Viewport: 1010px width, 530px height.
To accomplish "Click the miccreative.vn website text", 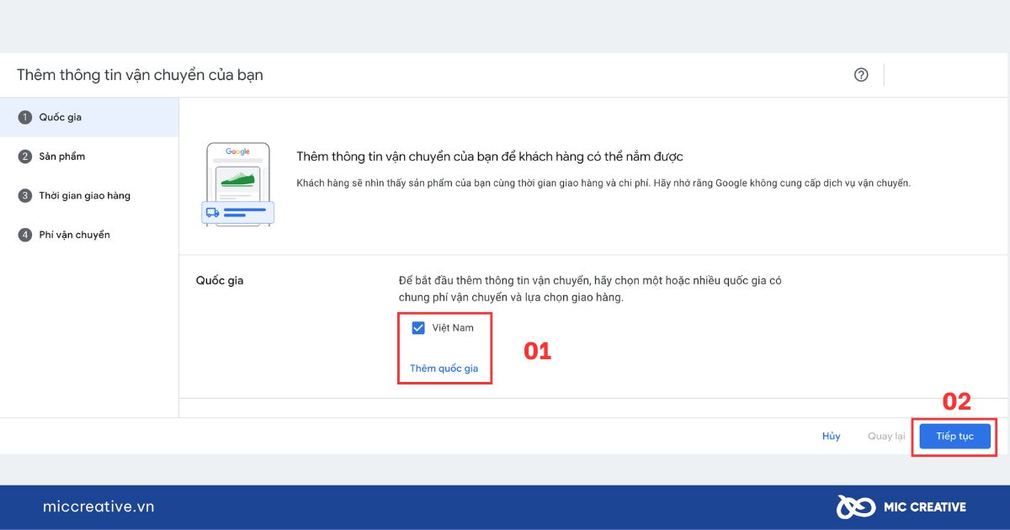I will tap(98, 506).
